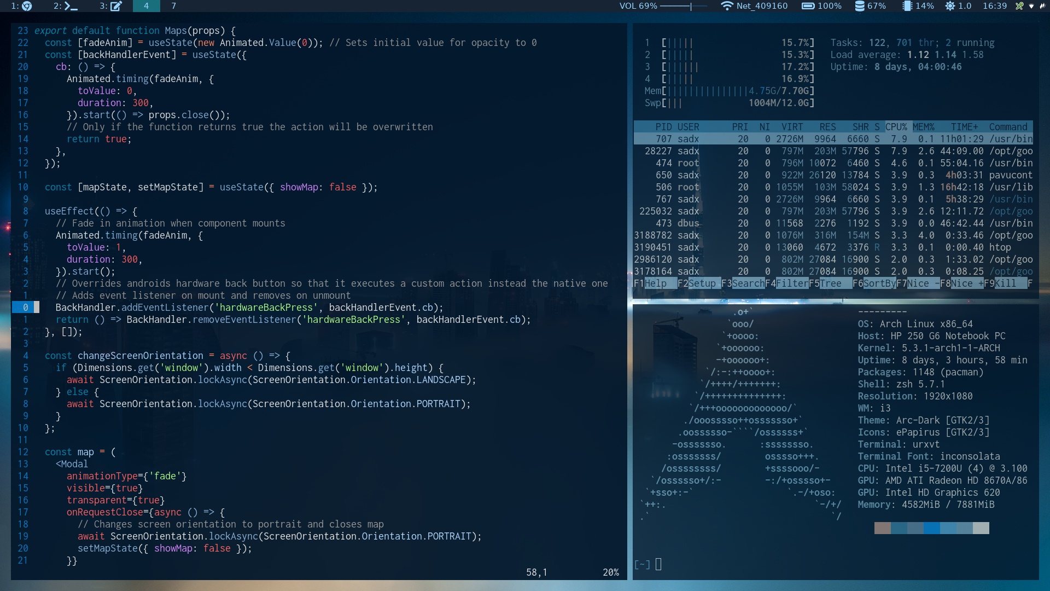Select htop process row PID 474 root
The width and height of the screenshot is (1050, 591).
(x=833, y=163)
